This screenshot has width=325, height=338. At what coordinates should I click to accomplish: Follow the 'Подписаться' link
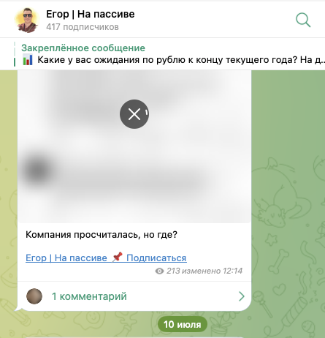click(156, 258)
